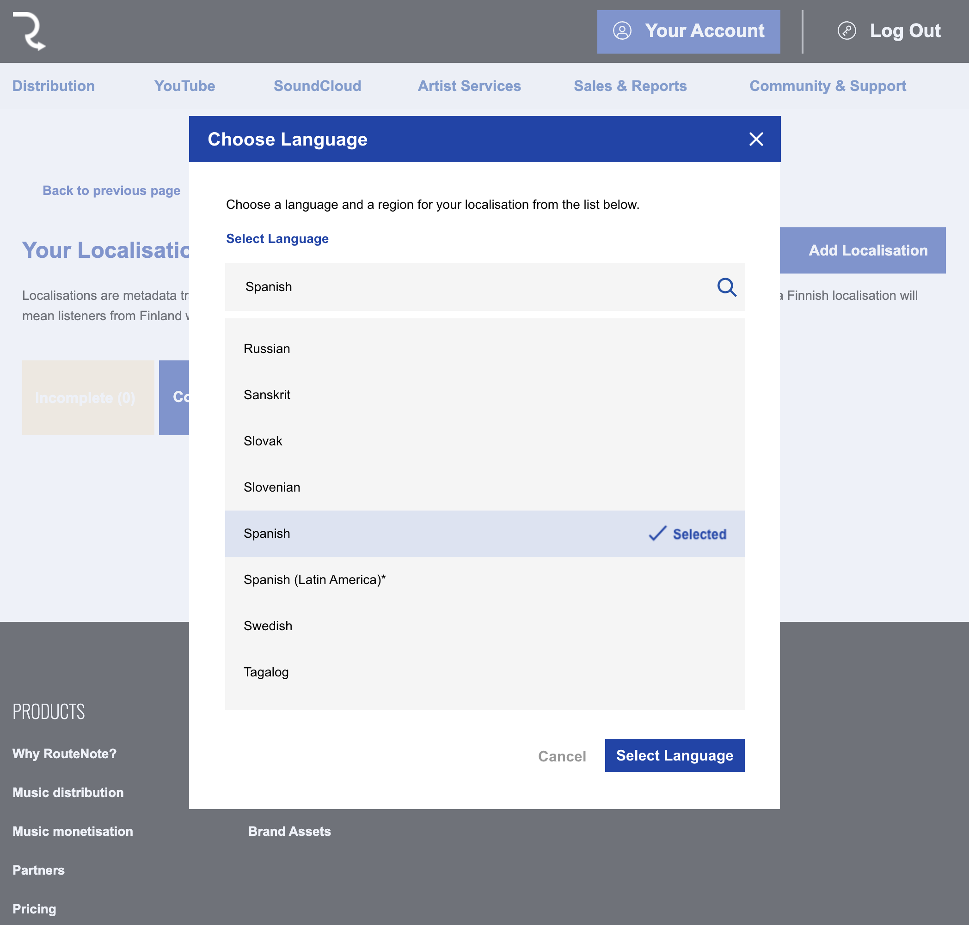Click the RouteNote logo icon
This screenshot has height=925, width=969.
pos(29,31)
